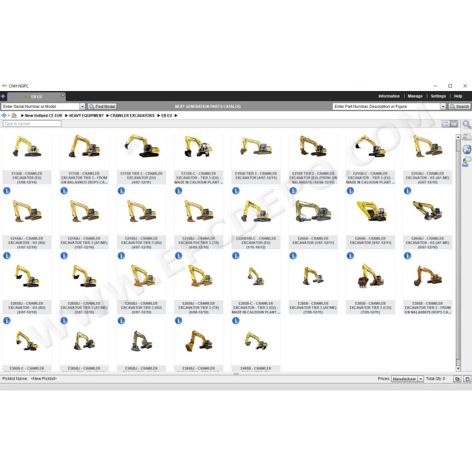Go to the home screen icon
The height and width of the screenshot is (472, 472).
tap(14, 115)
